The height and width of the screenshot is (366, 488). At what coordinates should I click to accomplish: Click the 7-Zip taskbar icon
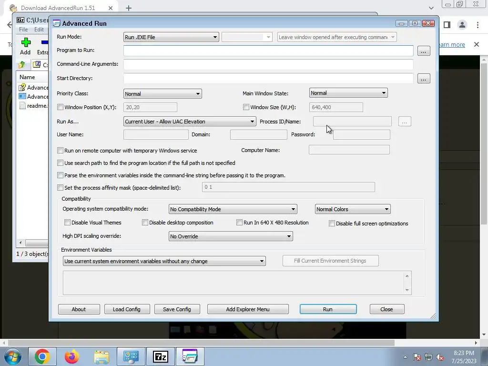(161, 356)
